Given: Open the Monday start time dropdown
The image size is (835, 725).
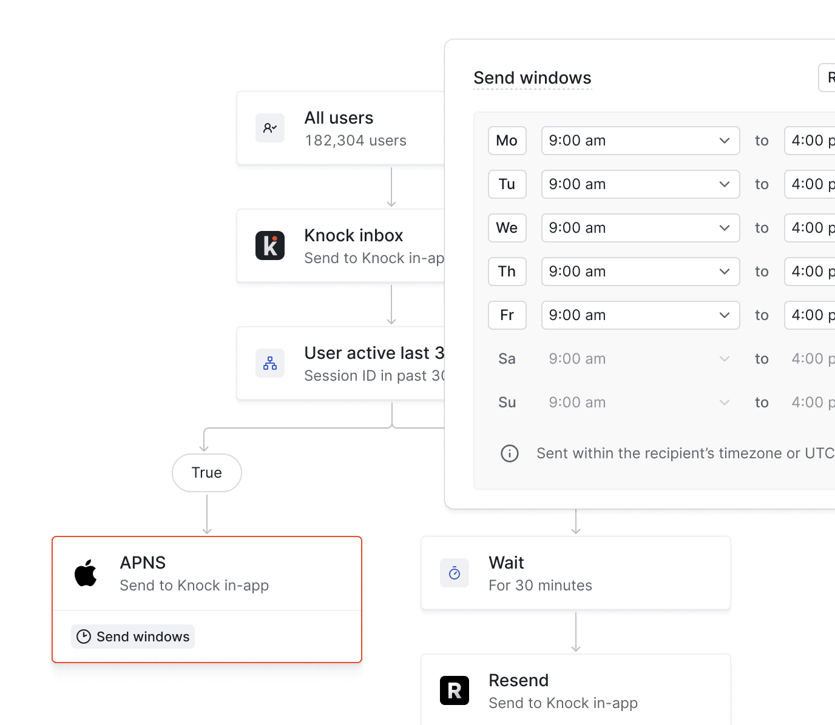Looking at the screenshot, I should point(640,140).
